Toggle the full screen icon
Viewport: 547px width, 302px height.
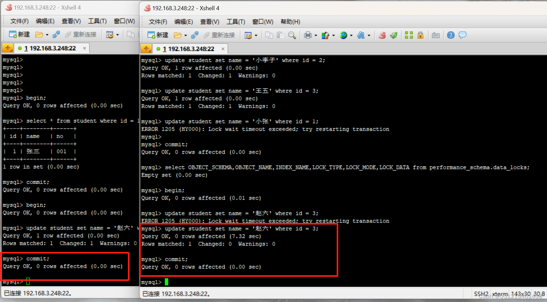[409, 35]
